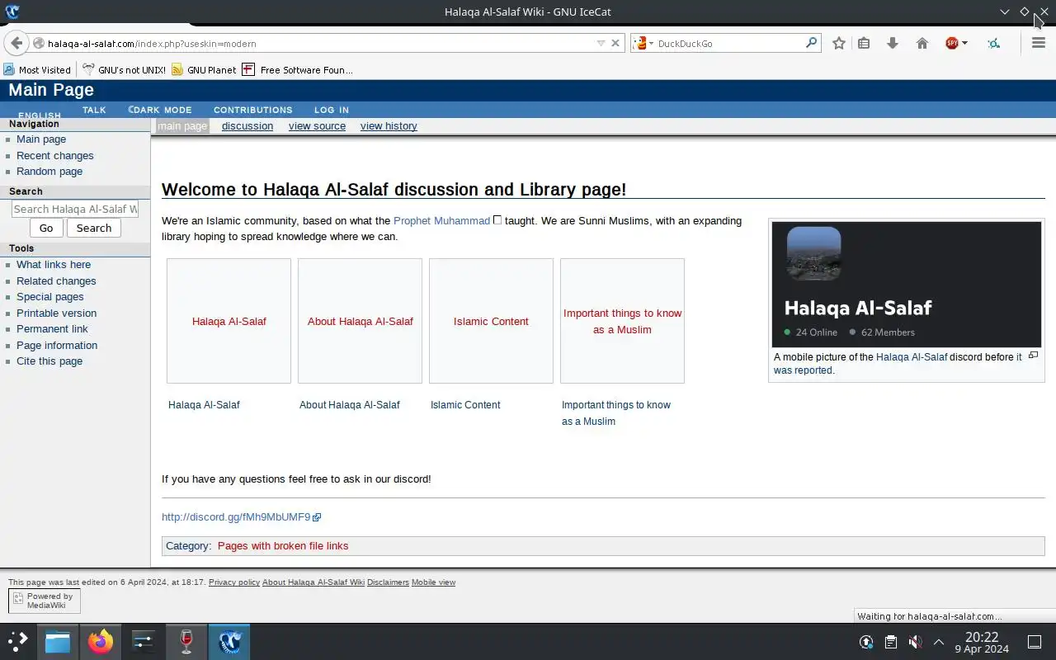This screenshot has width=1056, height=660.
Task: Open the blue Islamic Content caption link
Action: [465, 405]
